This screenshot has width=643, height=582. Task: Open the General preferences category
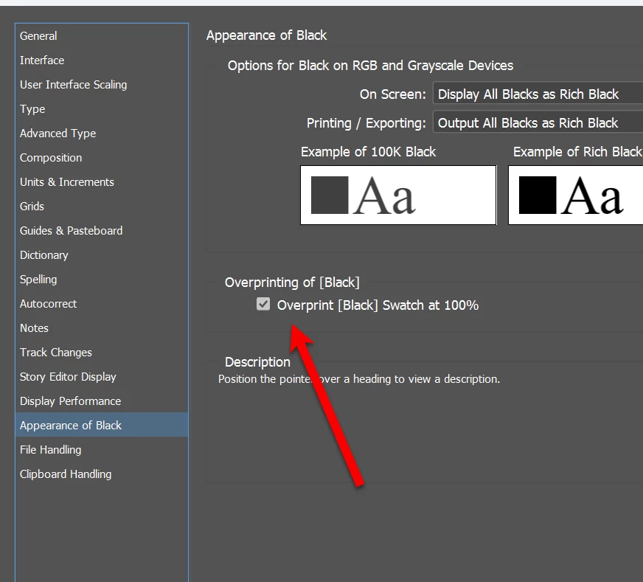tap(102, 36)
